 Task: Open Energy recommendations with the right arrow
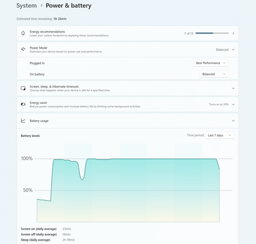coord(233,33)
